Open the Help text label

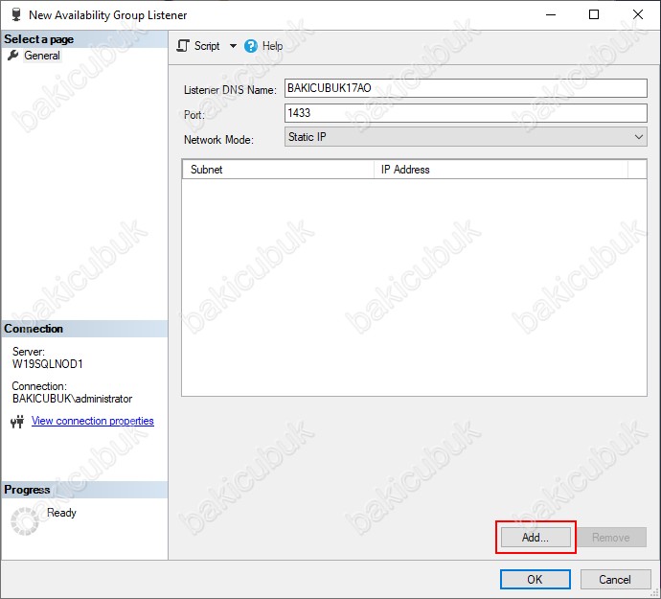pos(272,46)
